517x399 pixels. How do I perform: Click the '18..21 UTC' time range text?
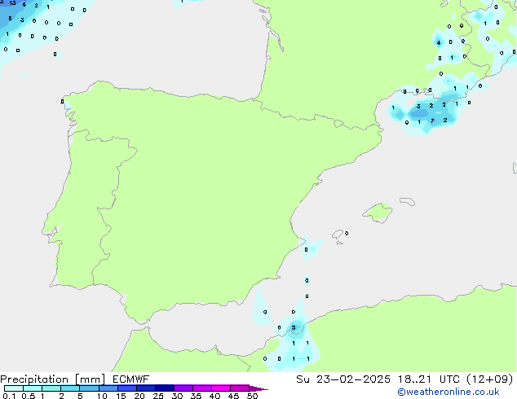point(428,379)
